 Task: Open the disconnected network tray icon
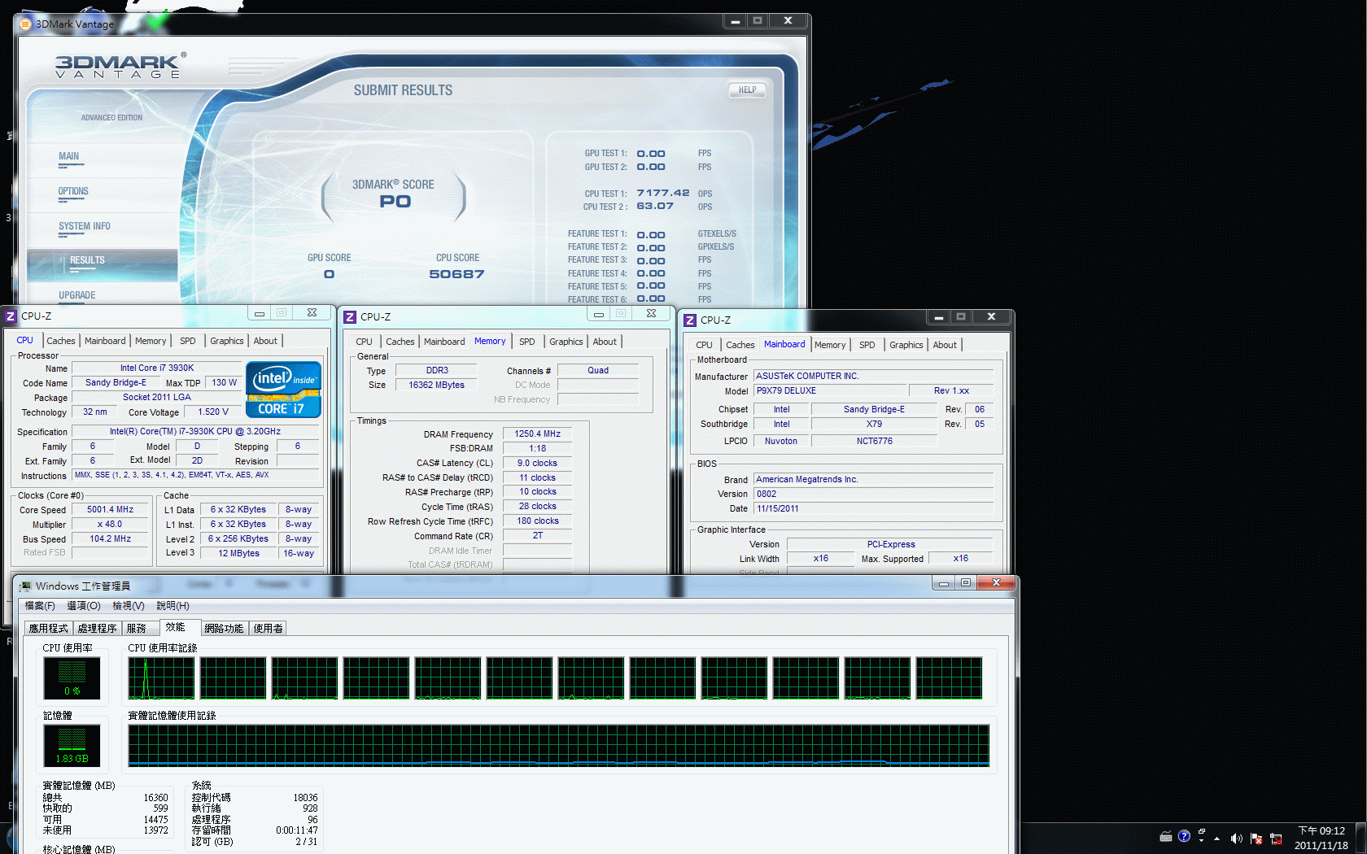tap(1276, 838)
